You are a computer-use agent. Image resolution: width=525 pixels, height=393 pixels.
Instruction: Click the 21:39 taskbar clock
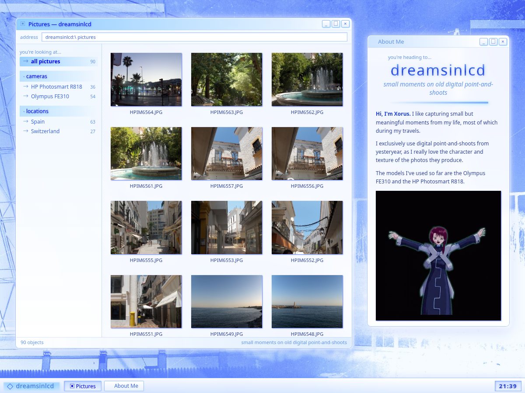(508, 386)
